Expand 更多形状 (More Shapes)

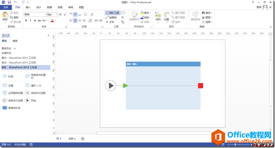[x=9, y=48]
